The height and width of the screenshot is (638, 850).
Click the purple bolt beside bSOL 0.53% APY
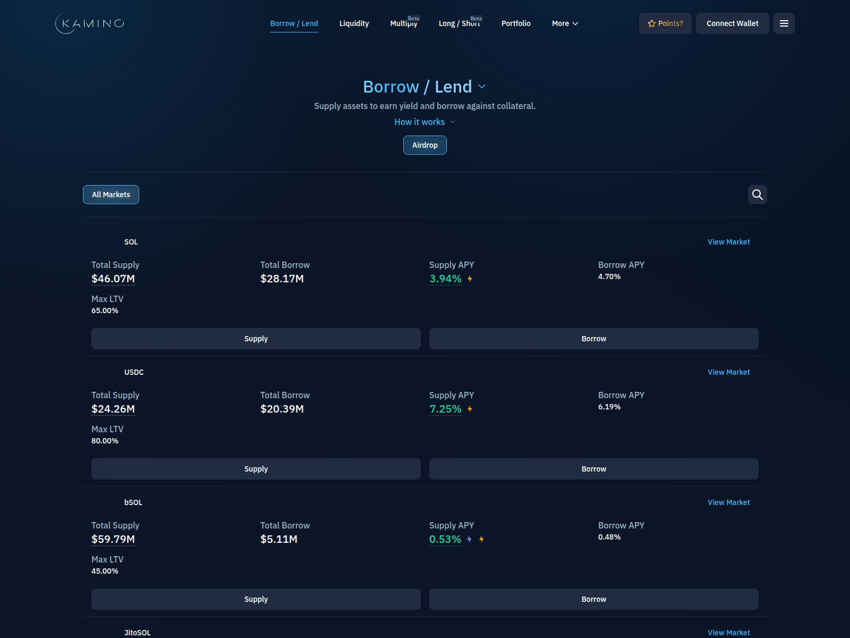(469, 539)
